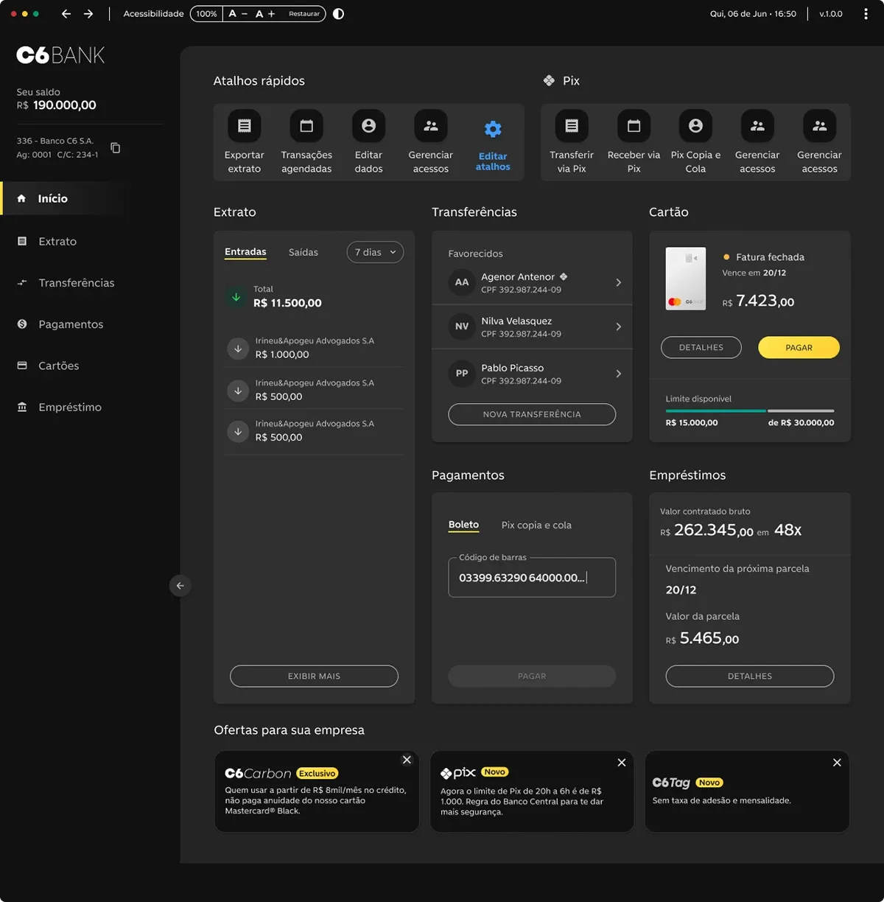Viewport: 884px width, 902px height.
Task: Click card DETALHES button
Action: pos(701,347)
